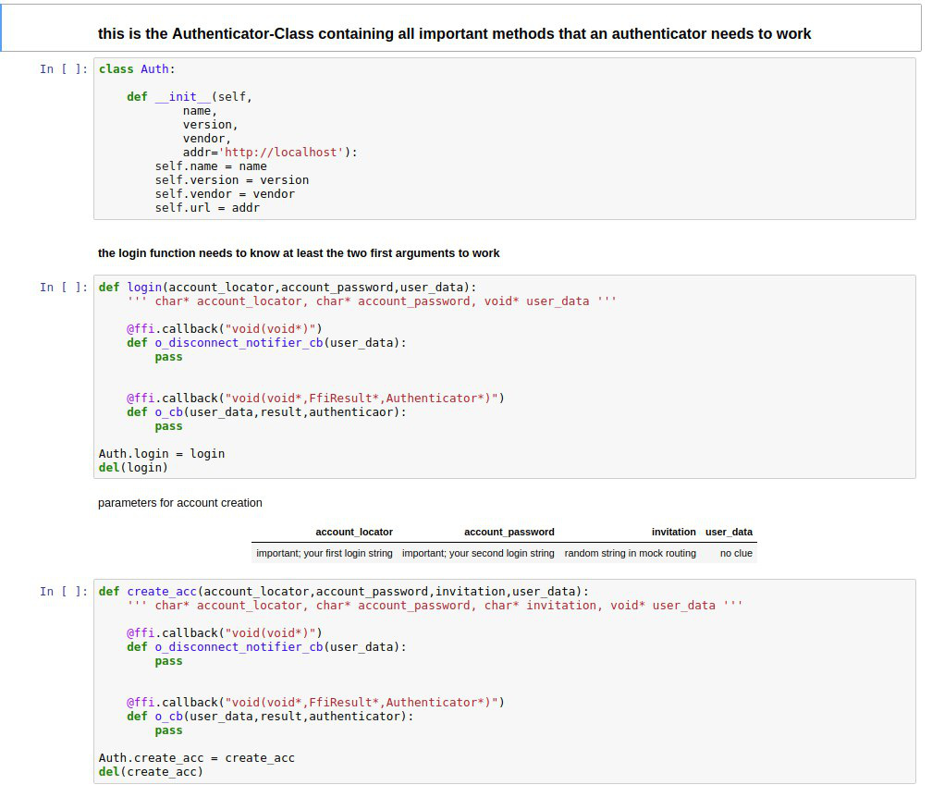Click the invitation table header
This screenshot has height=785, width=932.
[673, 532]
